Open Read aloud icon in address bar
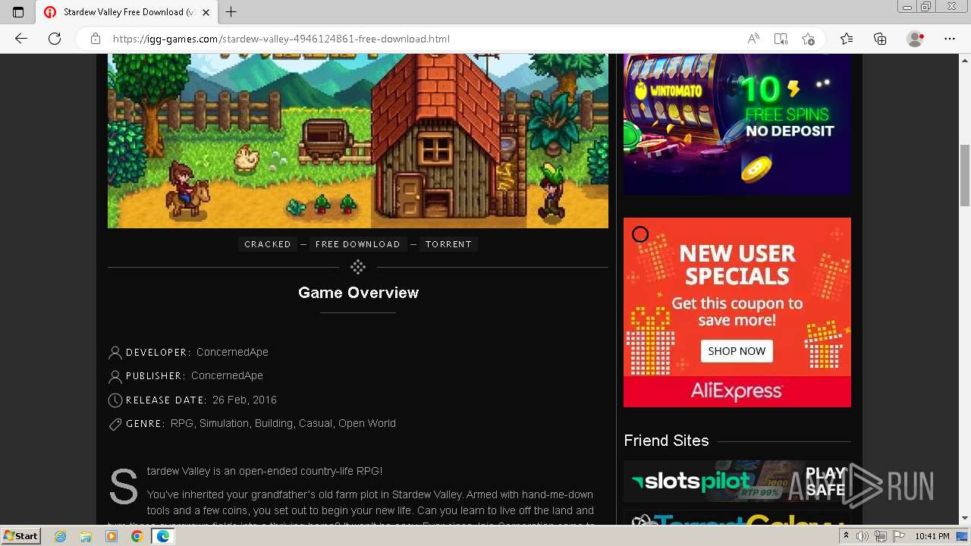 (x=753, y=39)
